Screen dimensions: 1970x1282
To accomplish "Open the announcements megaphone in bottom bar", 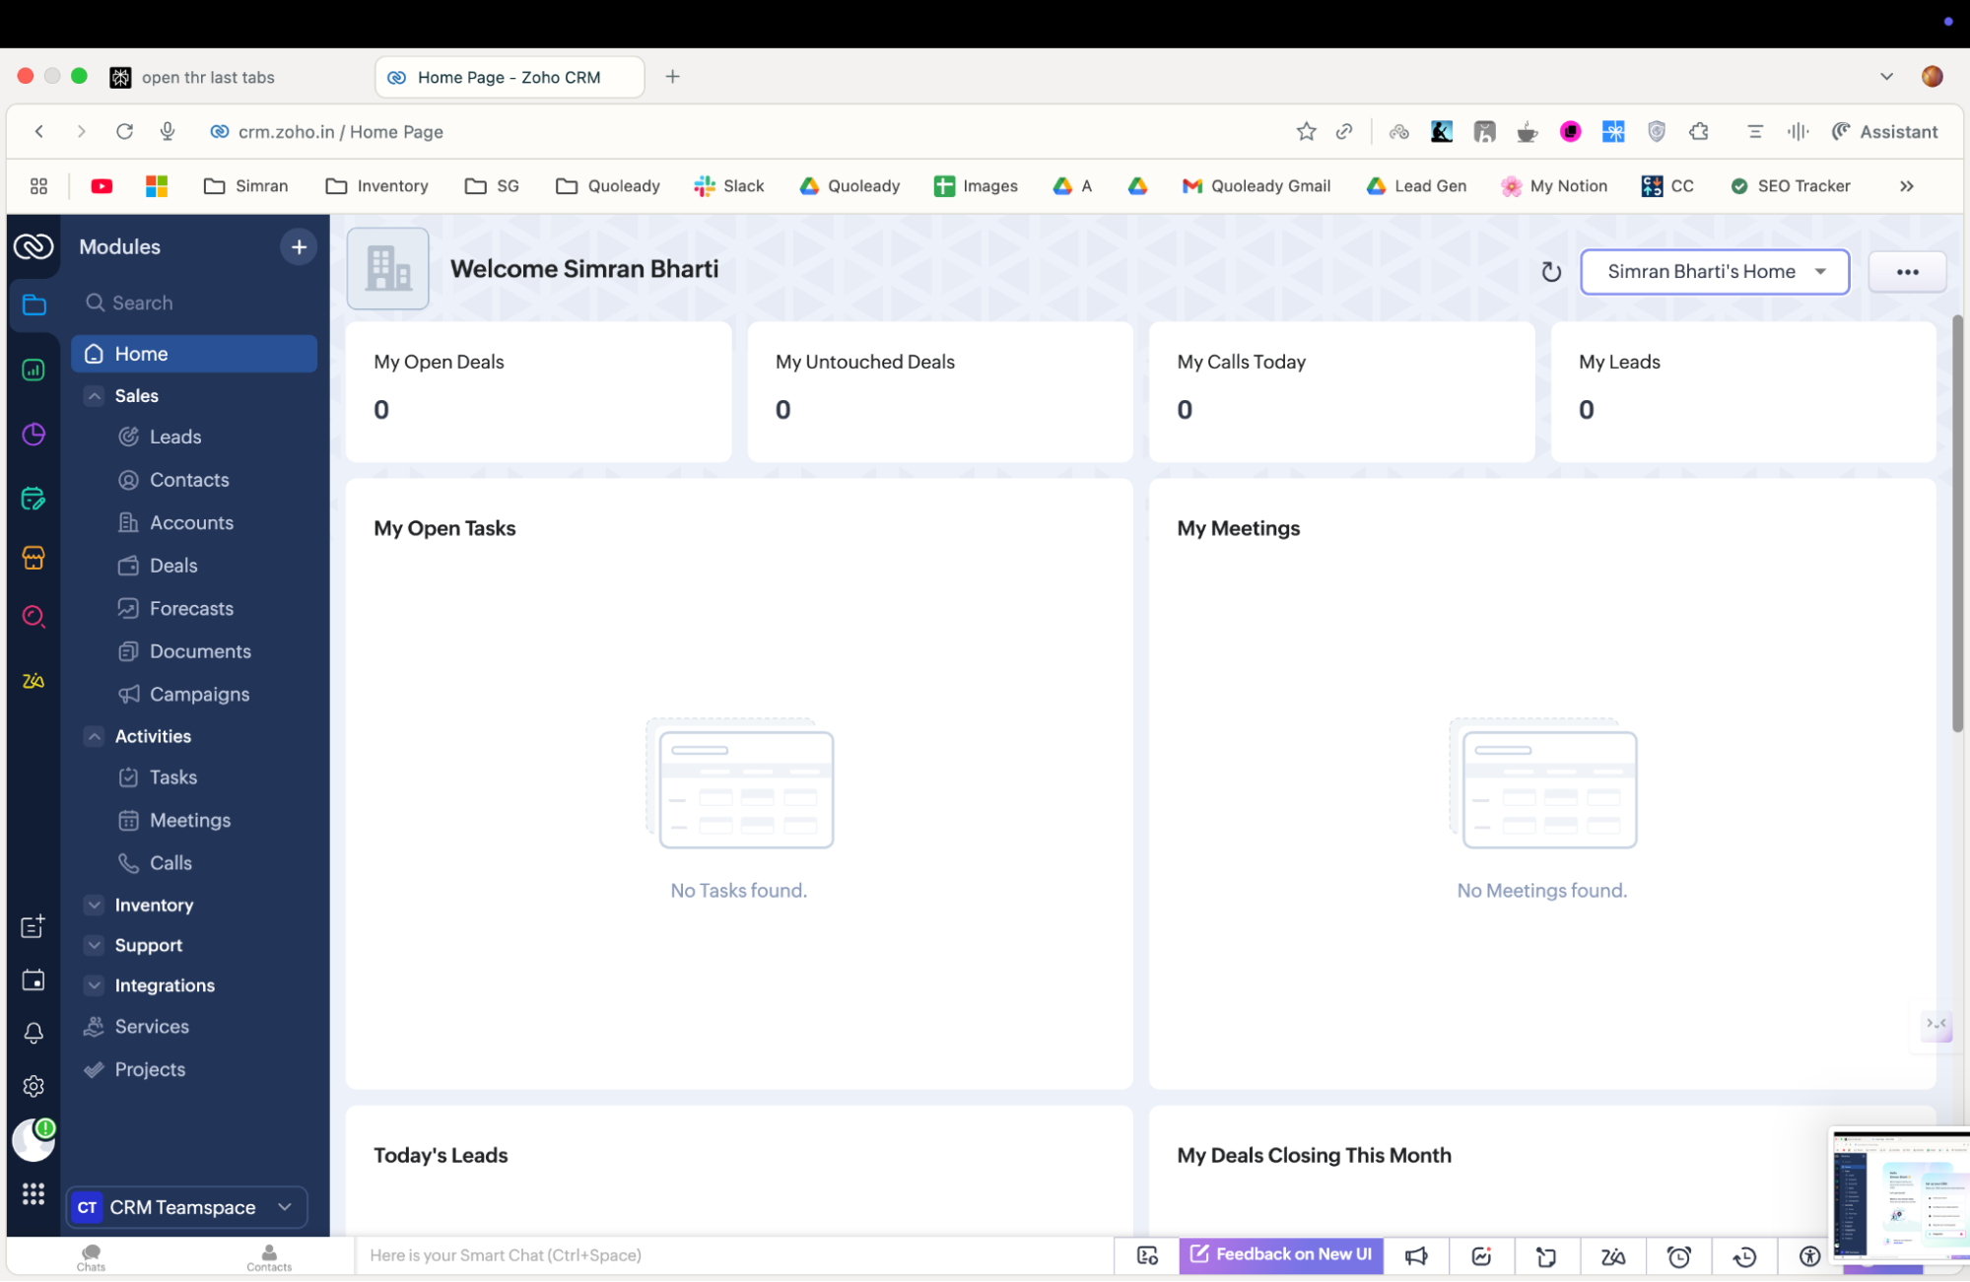I will click(x=1415, y=1255).
